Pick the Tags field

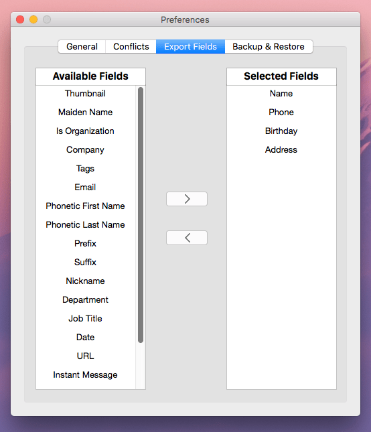coord(85,169)
